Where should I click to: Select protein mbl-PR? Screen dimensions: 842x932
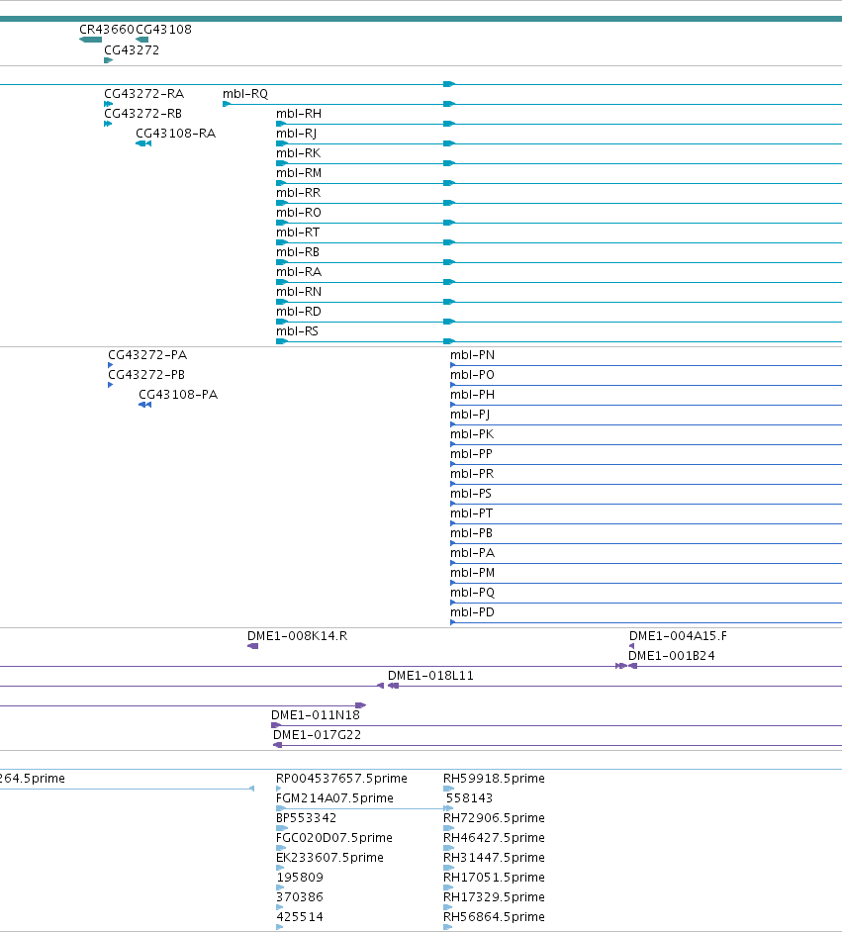(472, 474)
